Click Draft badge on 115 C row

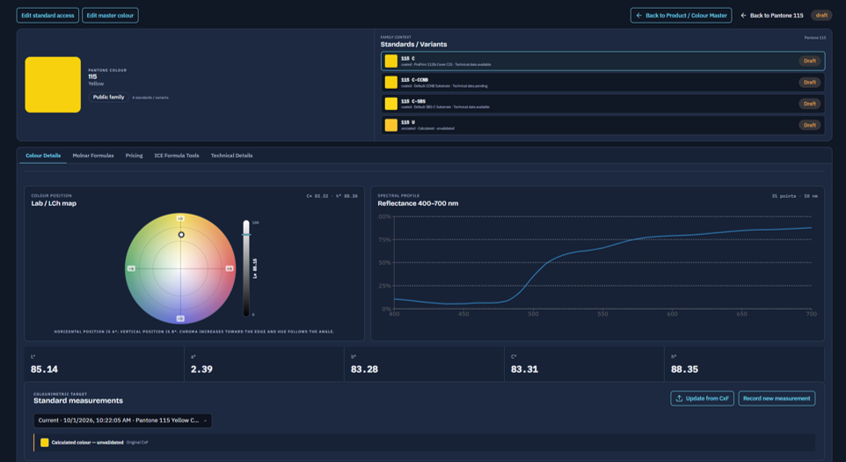coord(809,61)
